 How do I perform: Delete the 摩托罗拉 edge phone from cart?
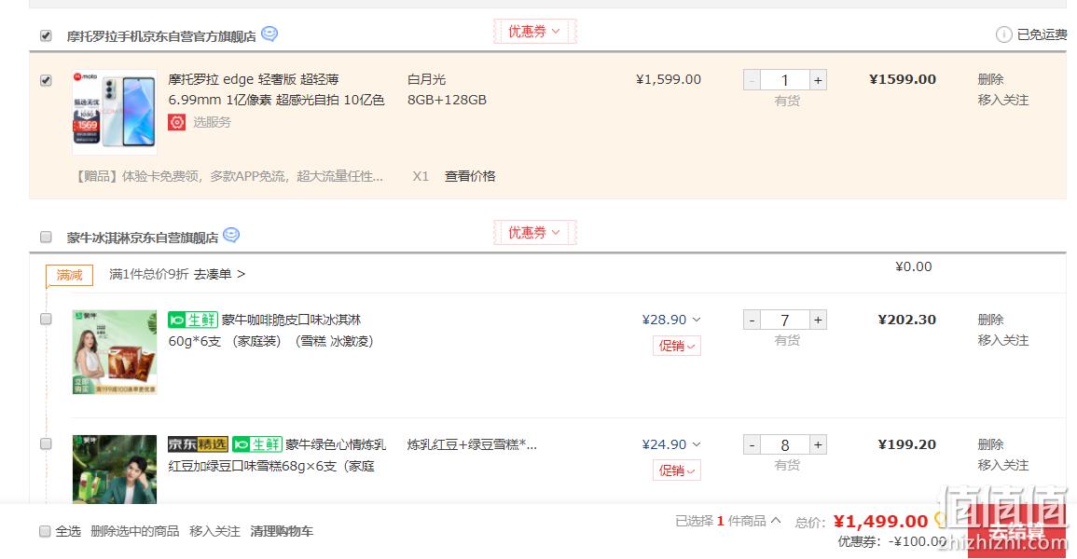pos(990,79)
